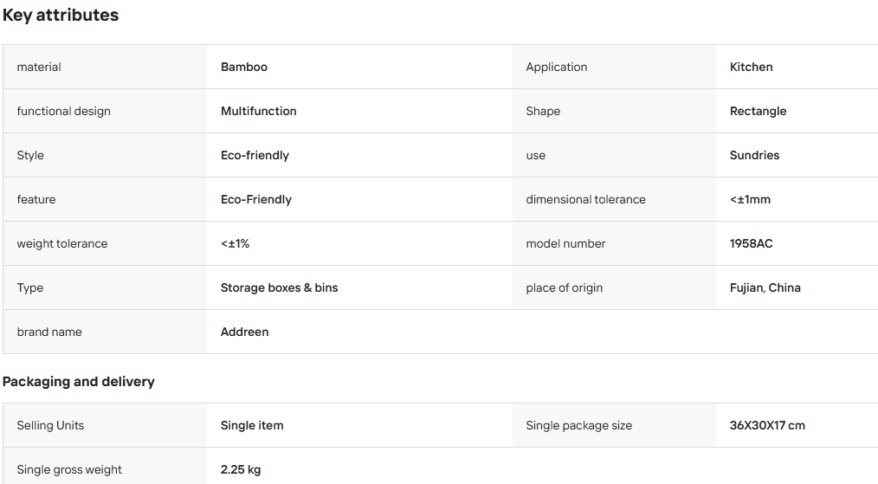
Task: Select the Single item selling unit
Action: point(252,425)
